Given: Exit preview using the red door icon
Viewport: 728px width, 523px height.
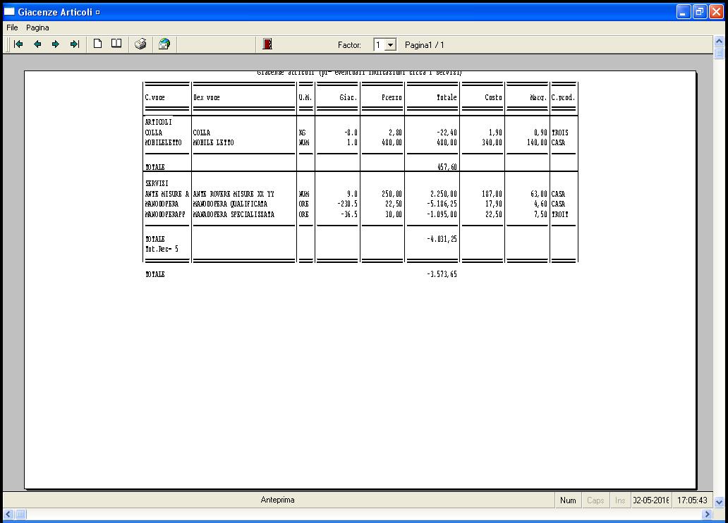Looking at the screenshot, I should coord(267,44).
